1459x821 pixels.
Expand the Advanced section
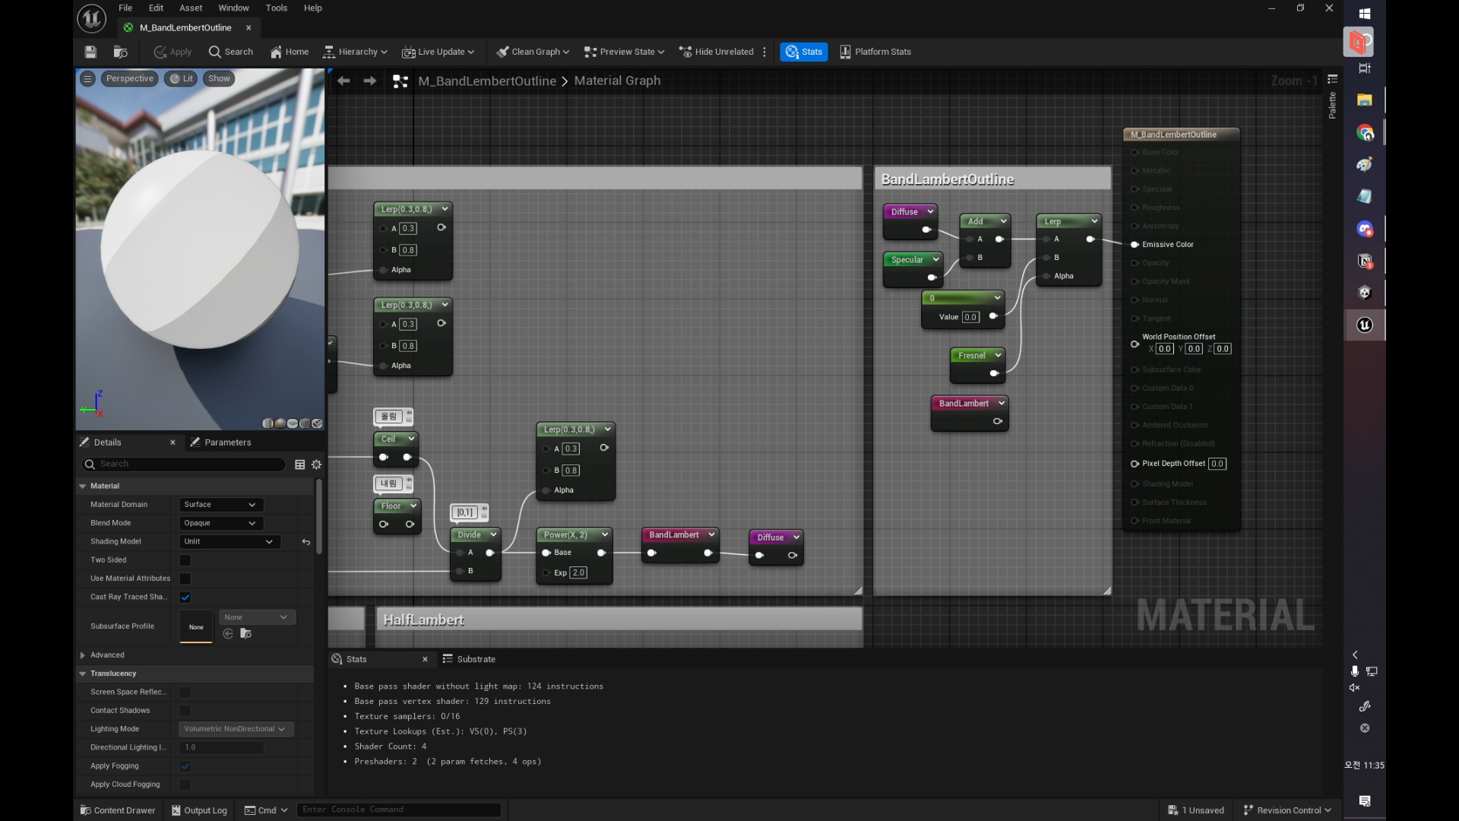click(83, 655)
